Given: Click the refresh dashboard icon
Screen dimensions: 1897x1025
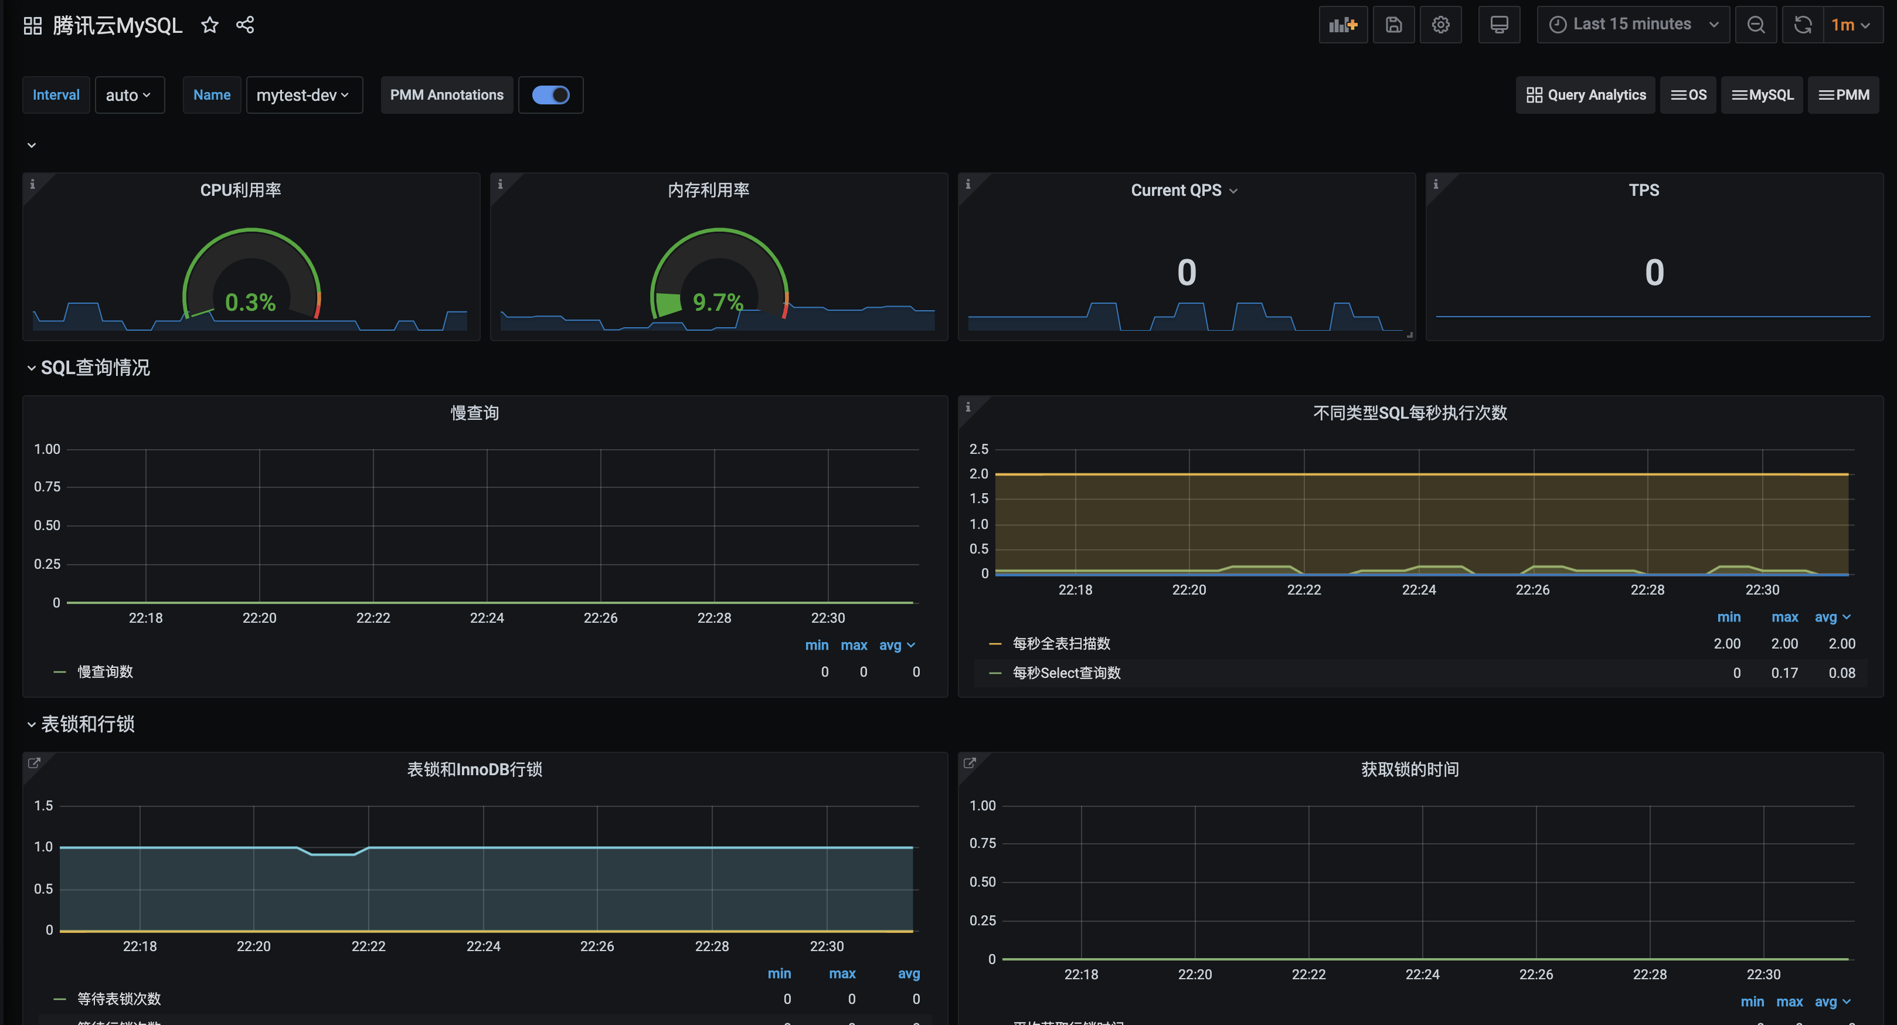Looking at the screenshot, I should pos(1802,25).
